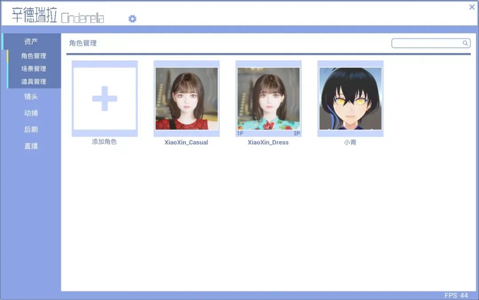The image size is (479, 300).
Task: Focus the character search field
Action: pos(431,43)
